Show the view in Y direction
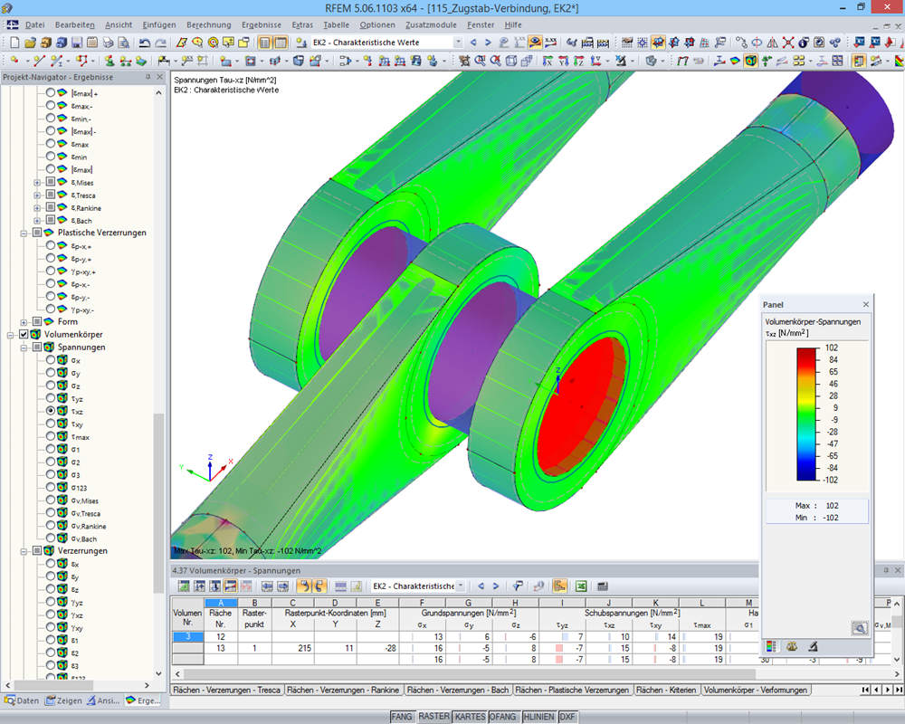The height and width of the screenshot is (724, 905). coord(563,60)
